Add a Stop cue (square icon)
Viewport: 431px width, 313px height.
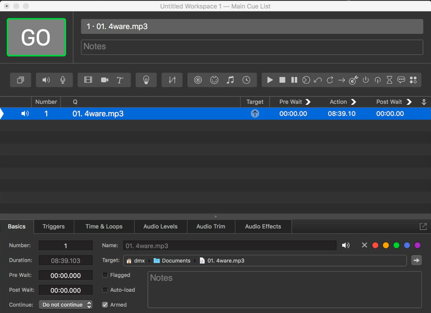(282, 80)
